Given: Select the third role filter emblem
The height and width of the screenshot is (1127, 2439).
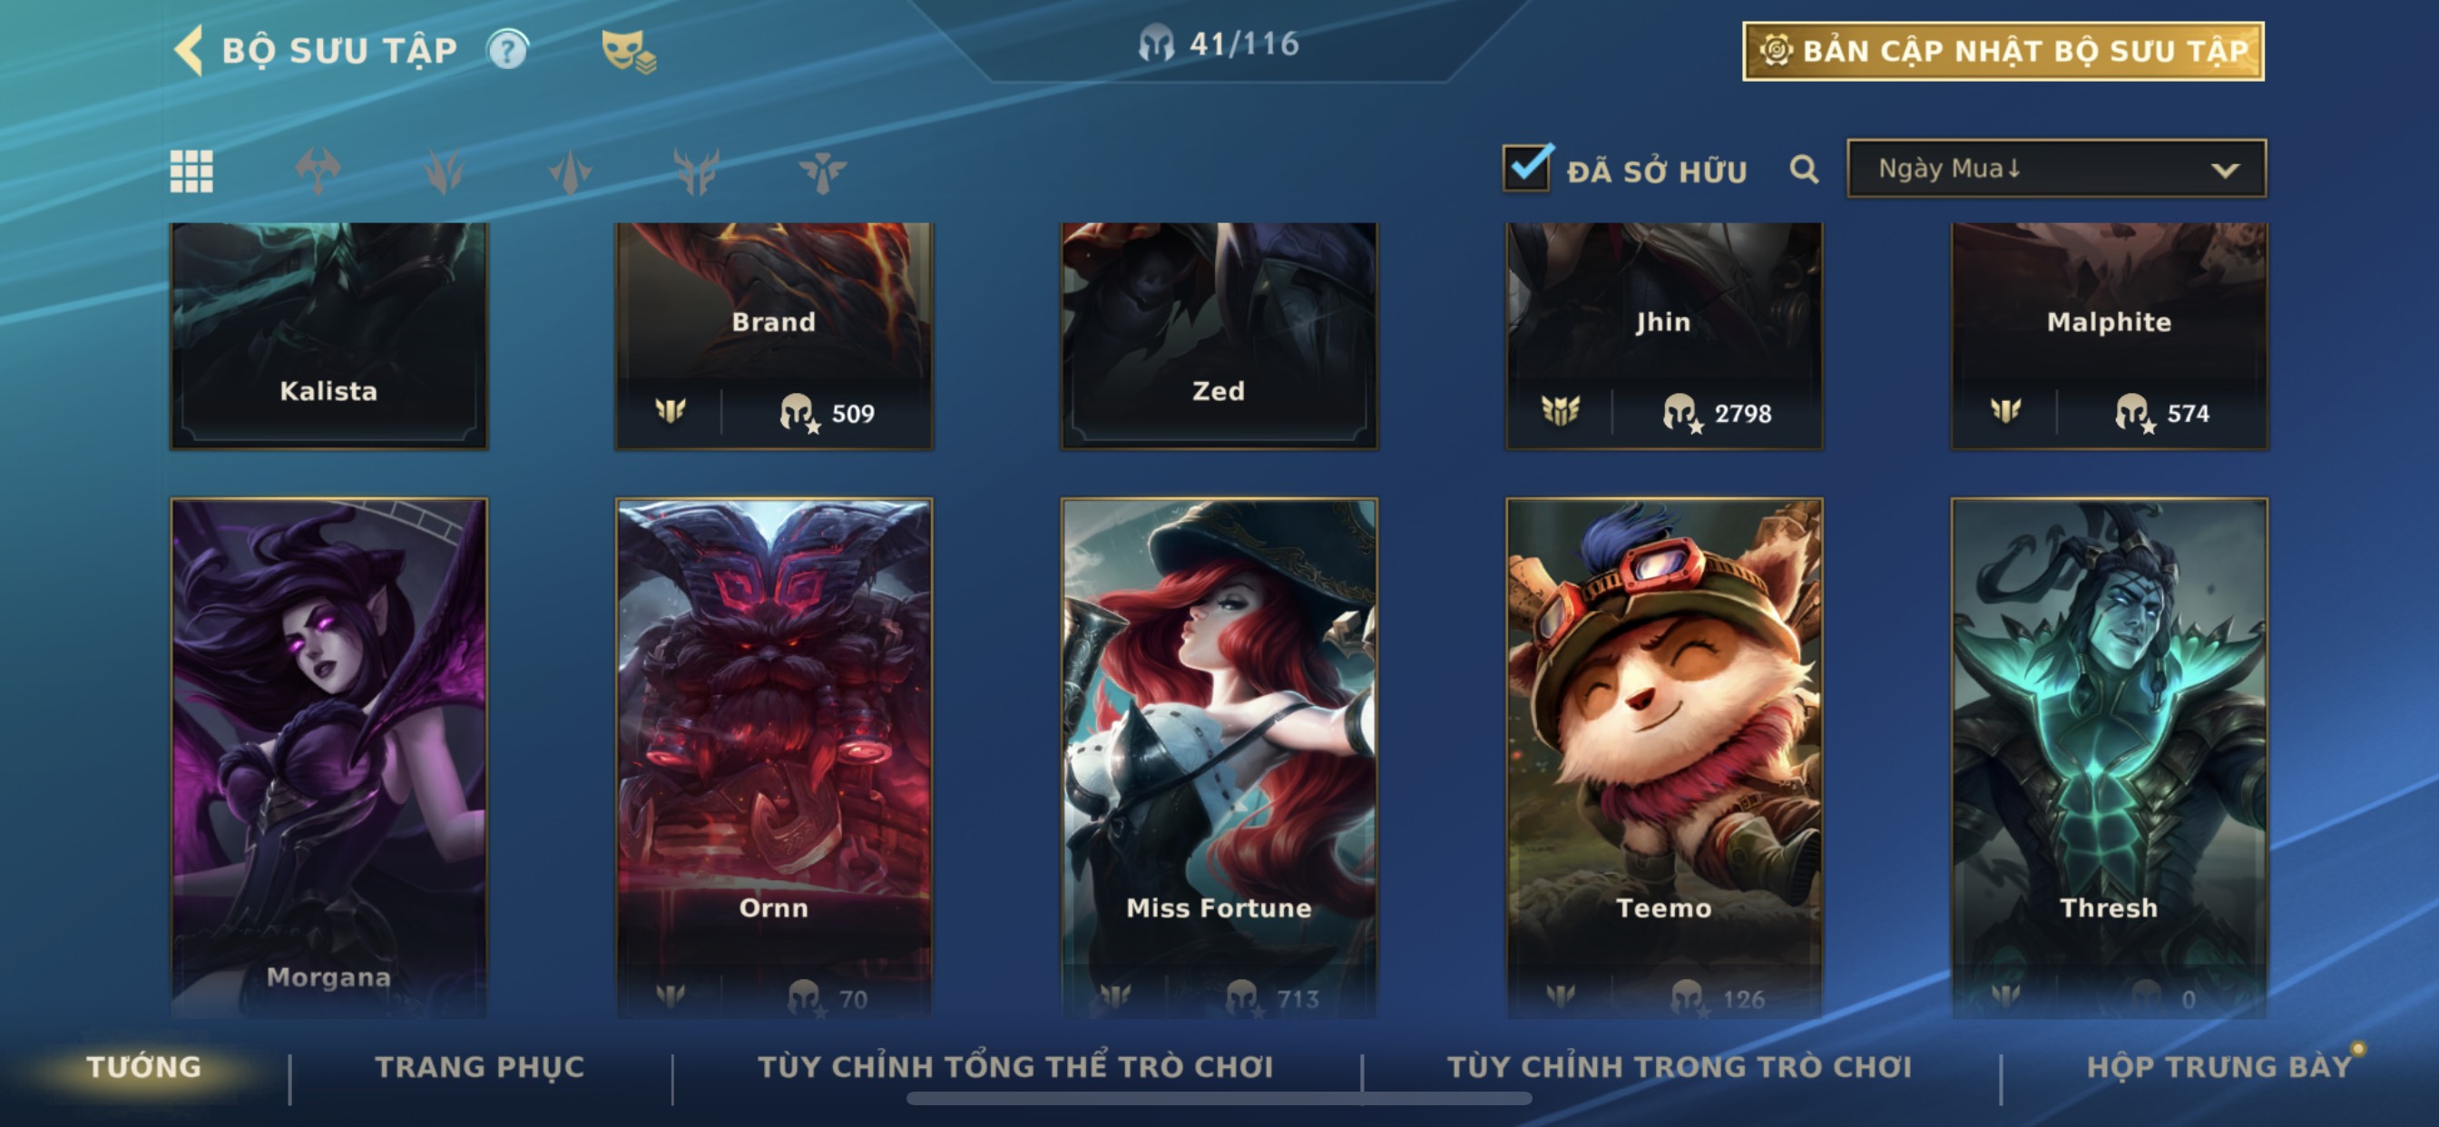Looking at the screenshot, I should [570, 171].
